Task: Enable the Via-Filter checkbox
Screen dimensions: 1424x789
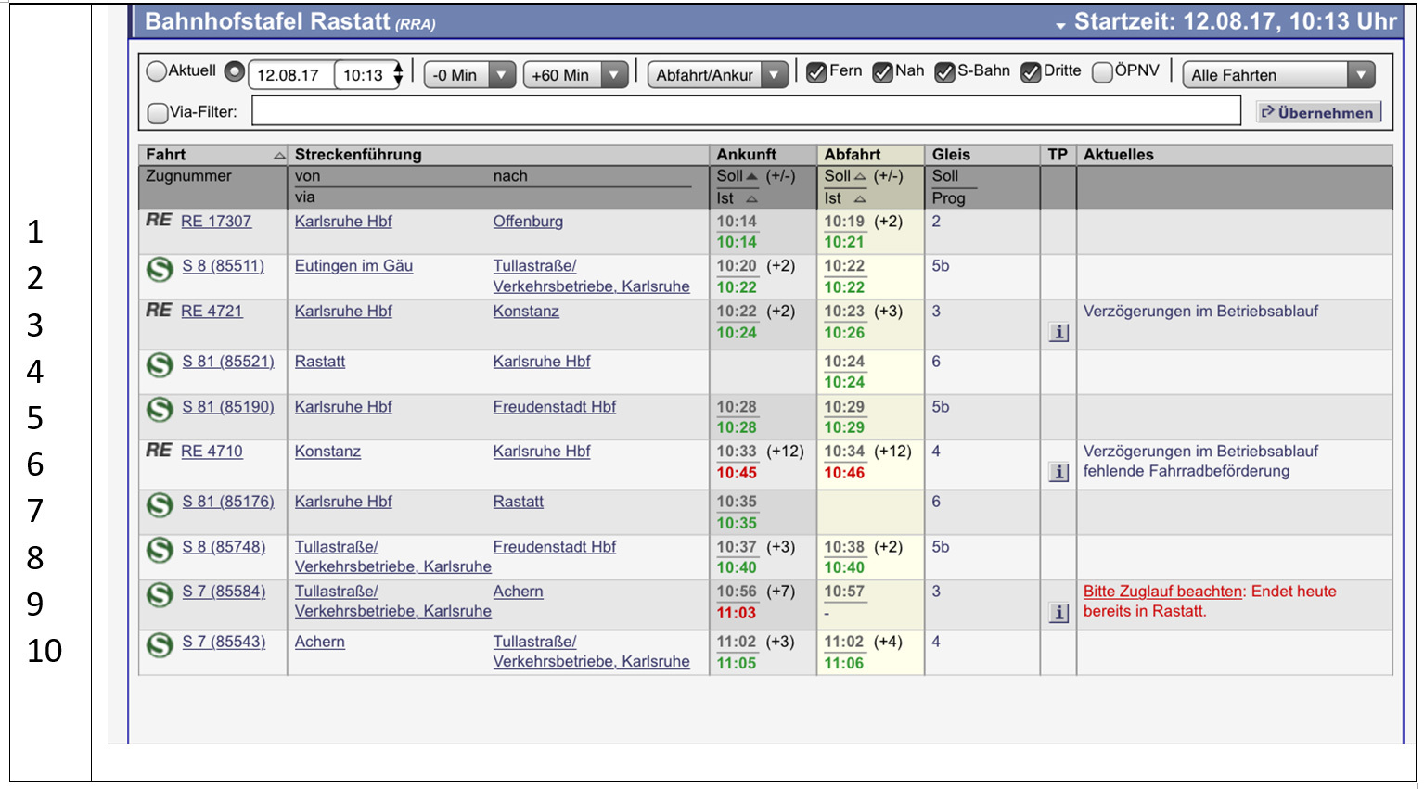Action: (158, 112)
